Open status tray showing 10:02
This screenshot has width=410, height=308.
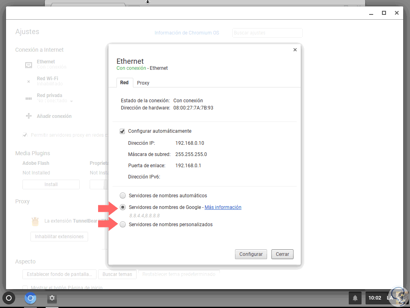pos(384,298)
